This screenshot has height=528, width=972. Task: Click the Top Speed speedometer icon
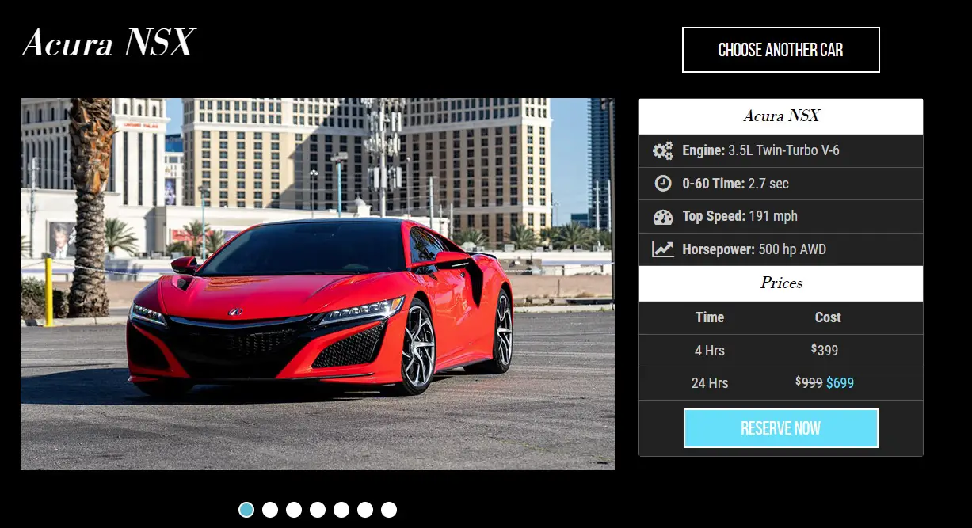(662, 216)
